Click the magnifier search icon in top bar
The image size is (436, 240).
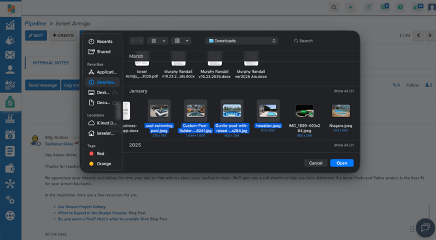pos(334,8)
